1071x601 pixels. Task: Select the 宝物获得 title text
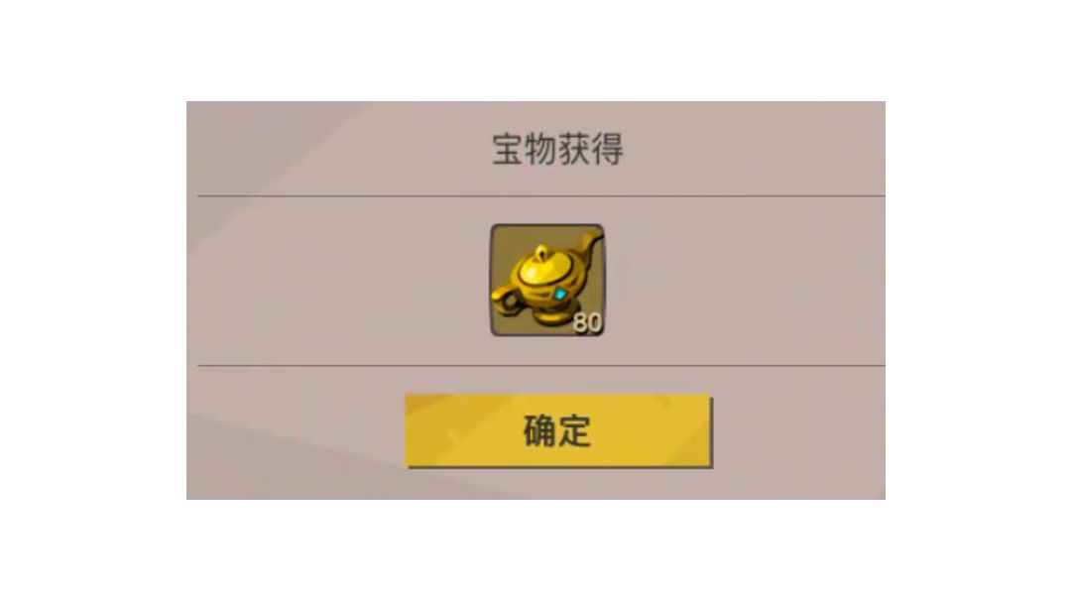click(557, 150)
